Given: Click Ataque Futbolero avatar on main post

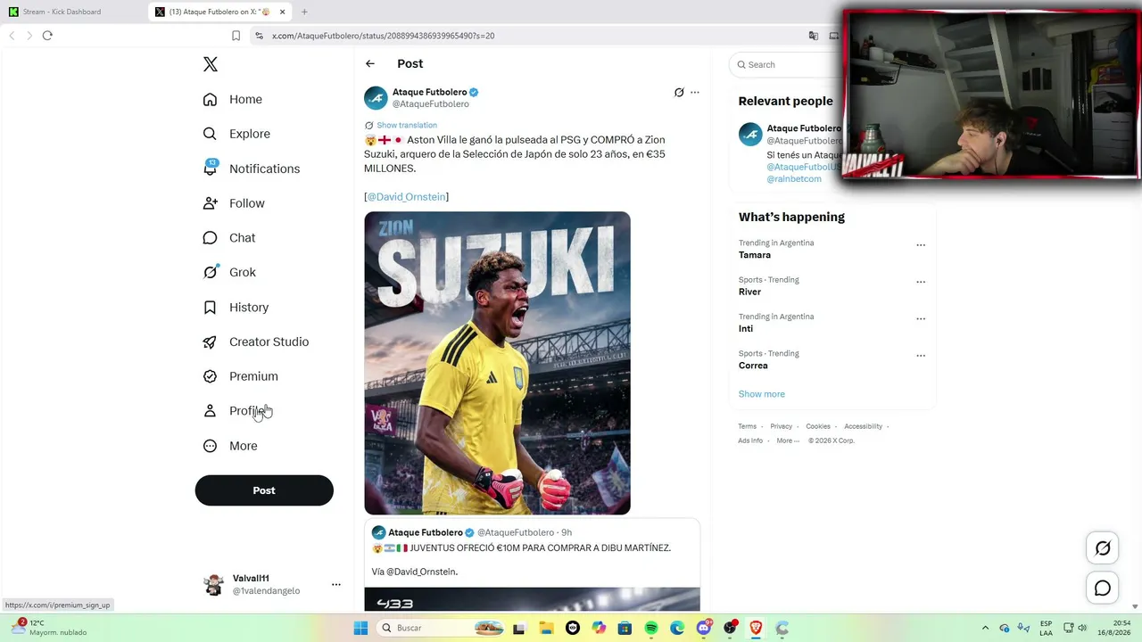Looking at the screenshot, I should tap(376, 98).
